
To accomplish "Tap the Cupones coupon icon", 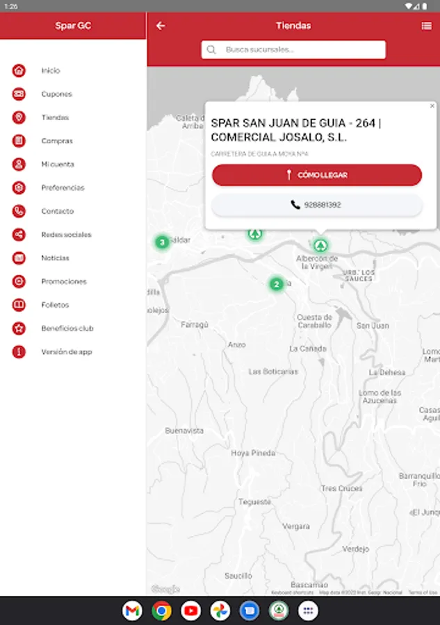I will pyautogui.click(x=19, y=94).
